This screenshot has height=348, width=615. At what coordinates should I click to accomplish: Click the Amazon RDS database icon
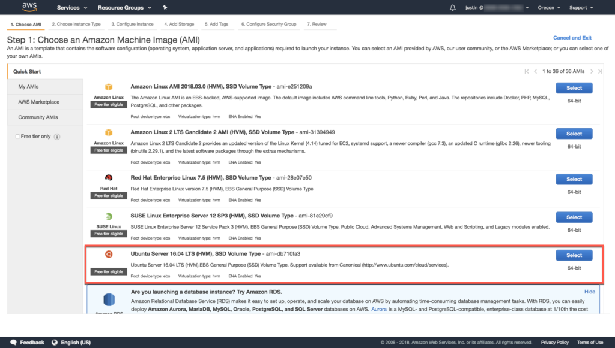109,300
